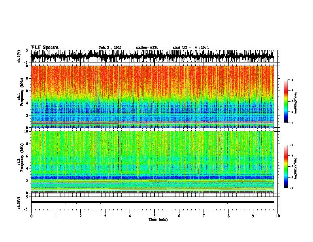The height and width of the screenshot is (242, 313).
Task: Select the "Feb. 2, 2021" date text
Action: click(x=110, y=47)
